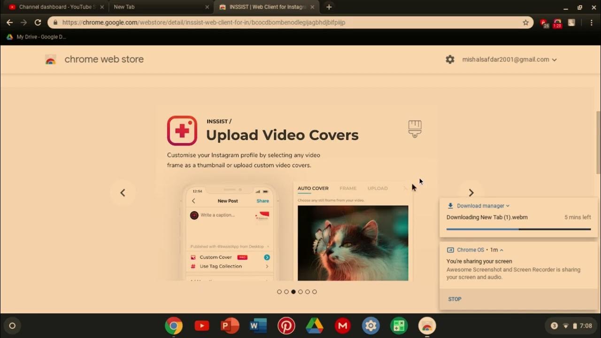Open the screen recorder extension showing 1:28

(557, 23)
